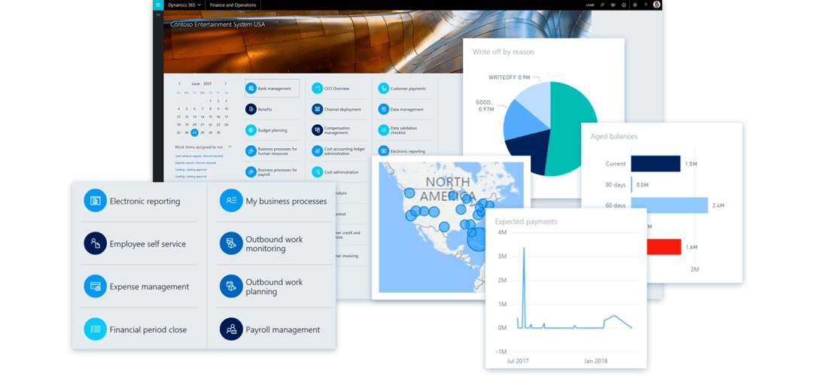
Task: Open the Bank management tile
Action: (x=272, y=88)
